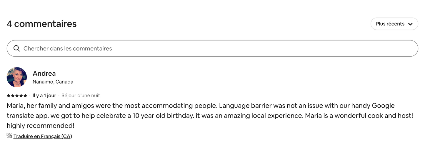
Task: Open Andrea's profile photo
Action: tap(17, 77)
